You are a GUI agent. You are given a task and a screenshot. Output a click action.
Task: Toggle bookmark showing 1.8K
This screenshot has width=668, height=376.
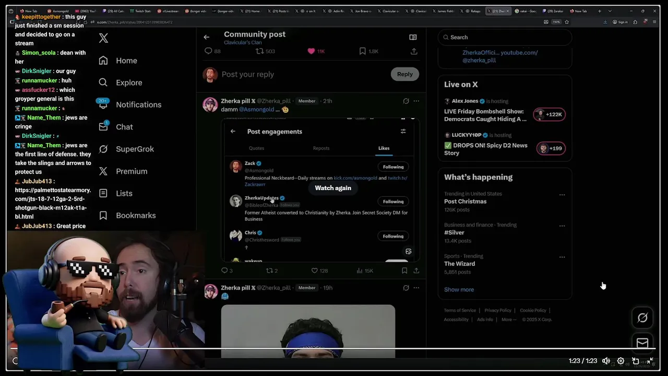pos(369,51)
